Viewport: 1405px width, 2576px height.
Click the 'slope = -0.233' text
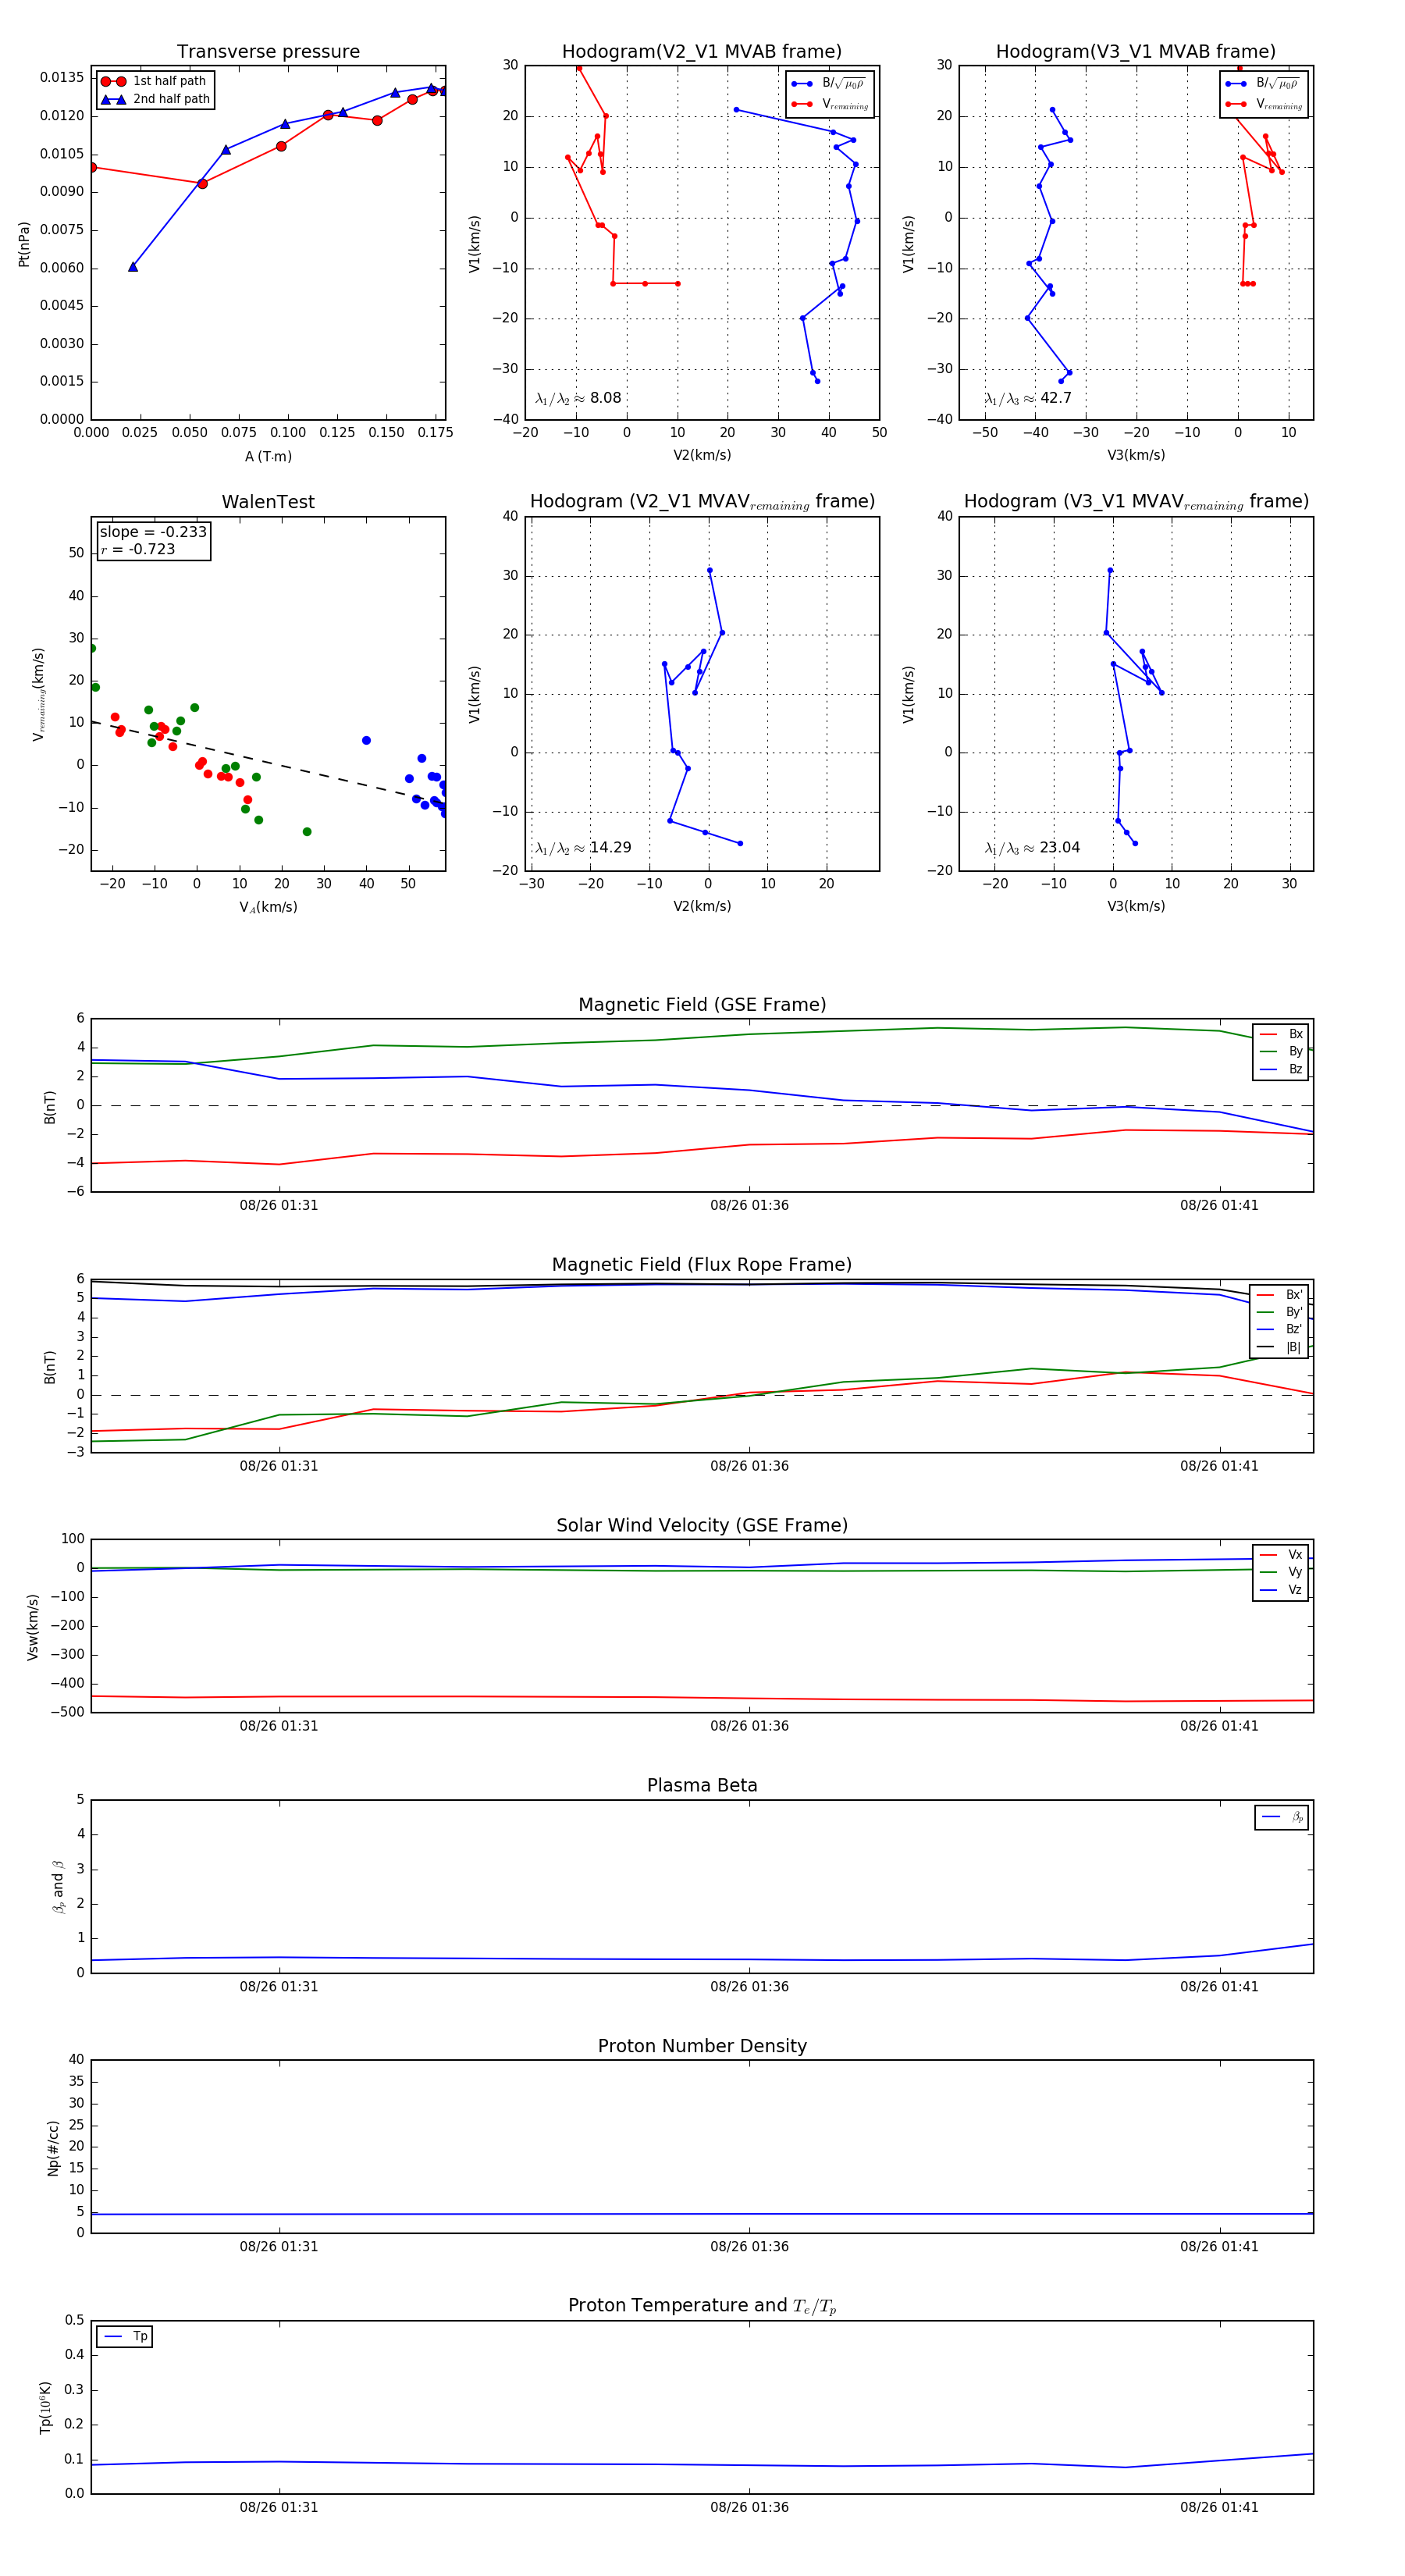[x=153, y=532]
